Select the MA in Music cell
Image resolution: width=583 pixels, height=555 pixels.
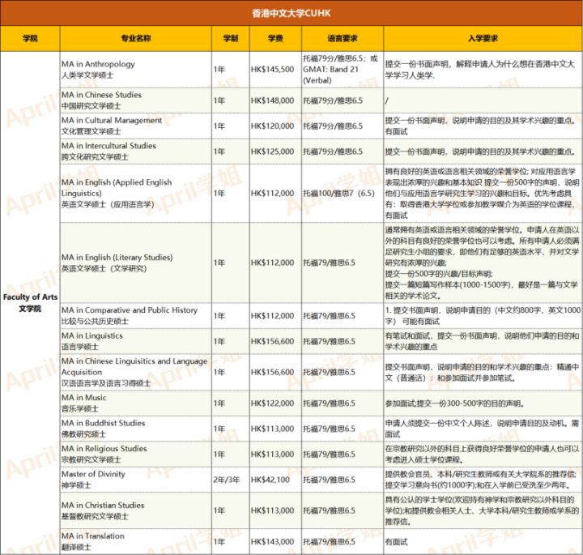(136, 403)
